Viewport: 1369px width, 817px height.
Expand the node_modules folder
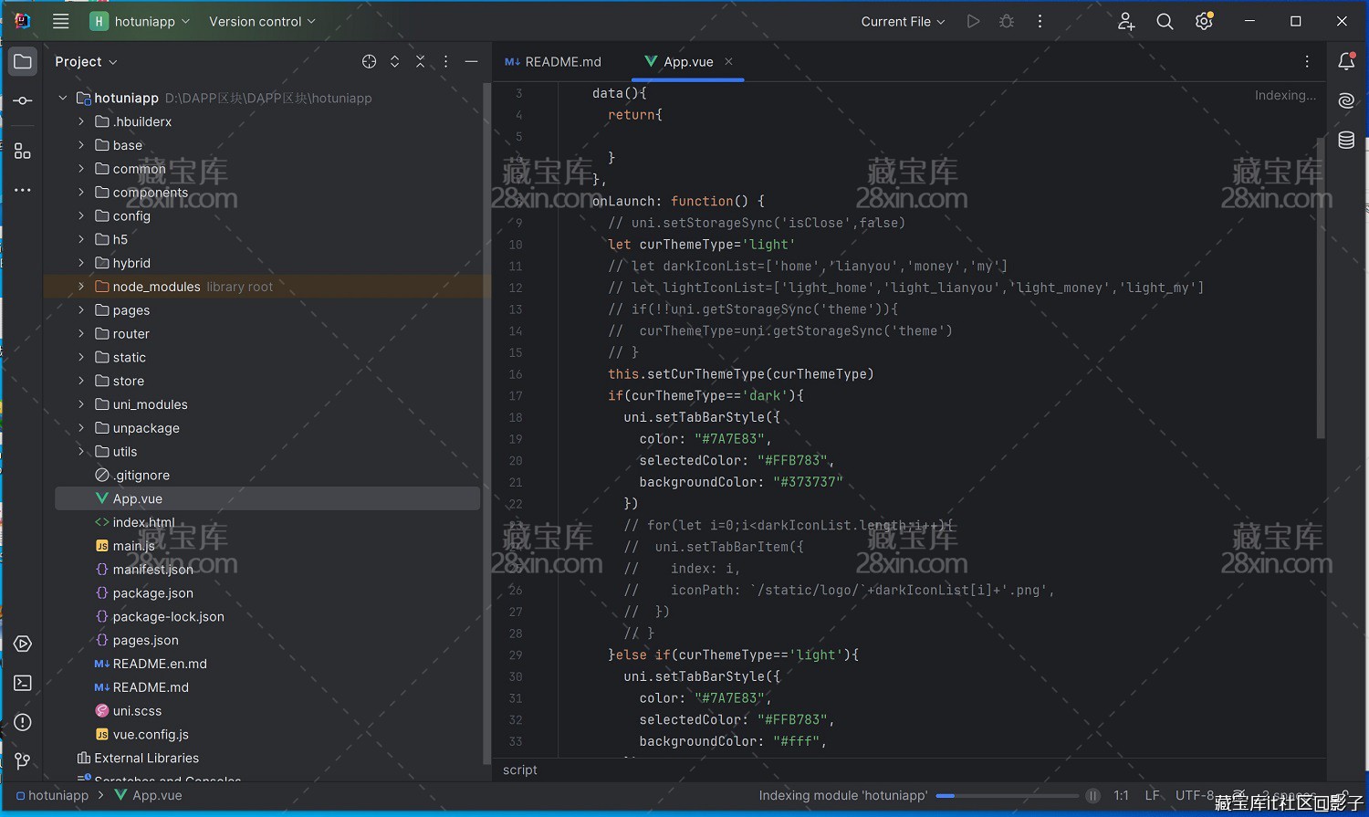(81, 287)
